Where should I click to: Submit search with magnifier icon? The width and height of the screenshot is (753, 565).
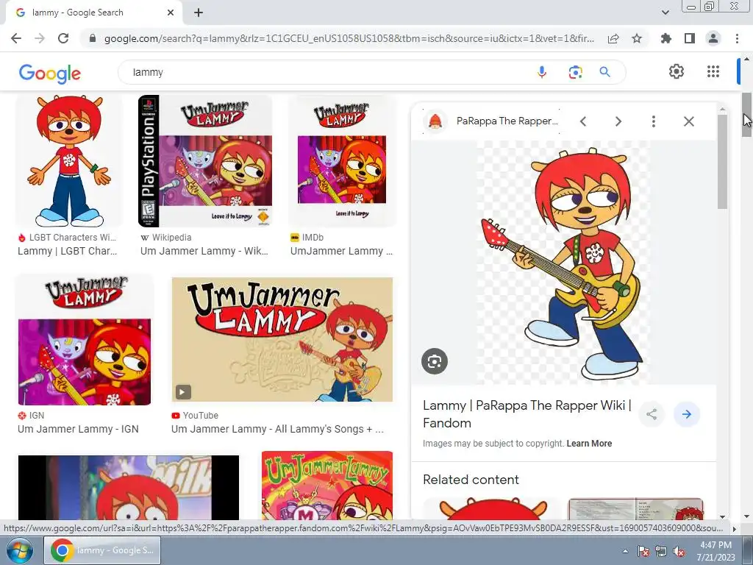coord(605,72)
